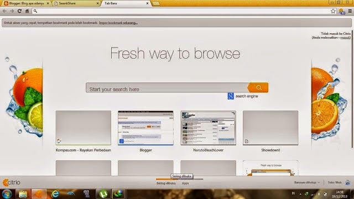The height and width of the screenshot is (199, 354).
Task: Switch to the SwankShare tab
Action: (77, 3)
